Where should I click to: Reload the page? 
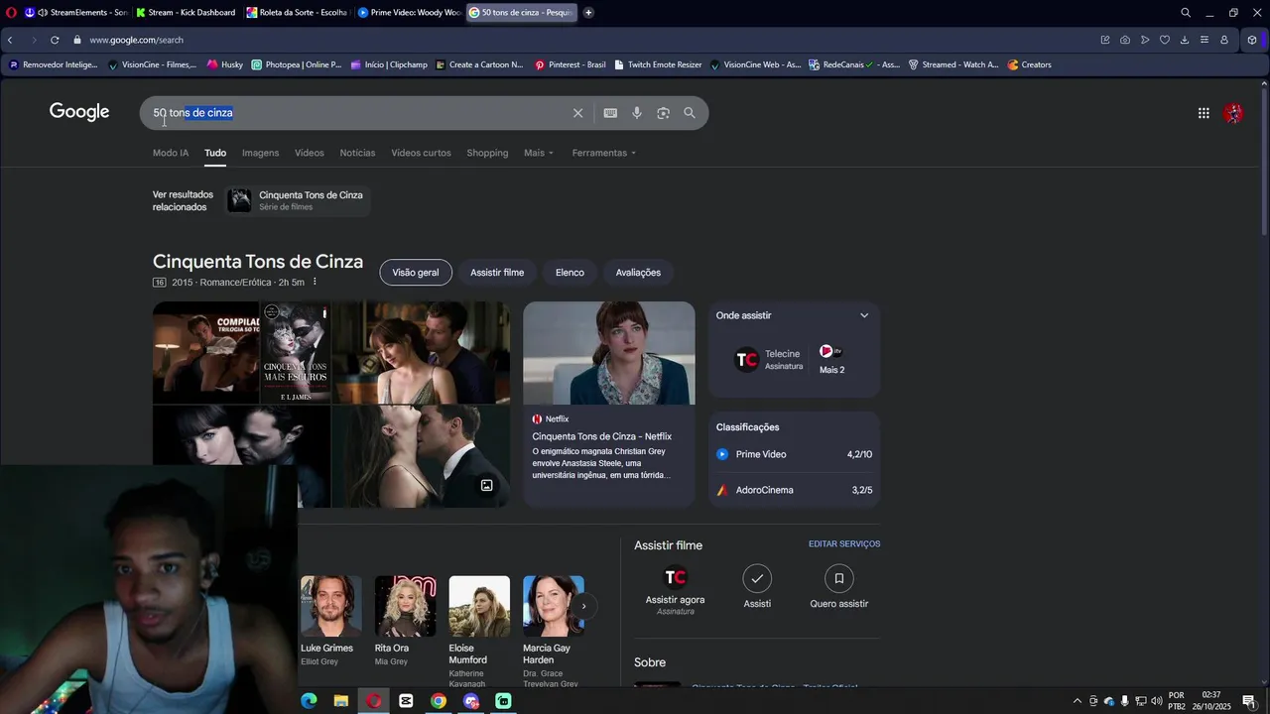[x=55, y=40]
